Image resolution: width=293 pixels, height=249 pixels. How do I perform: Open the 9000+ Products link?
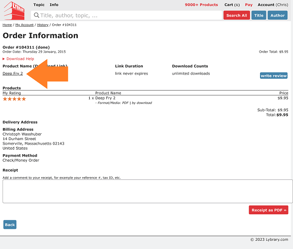(201, 5)
